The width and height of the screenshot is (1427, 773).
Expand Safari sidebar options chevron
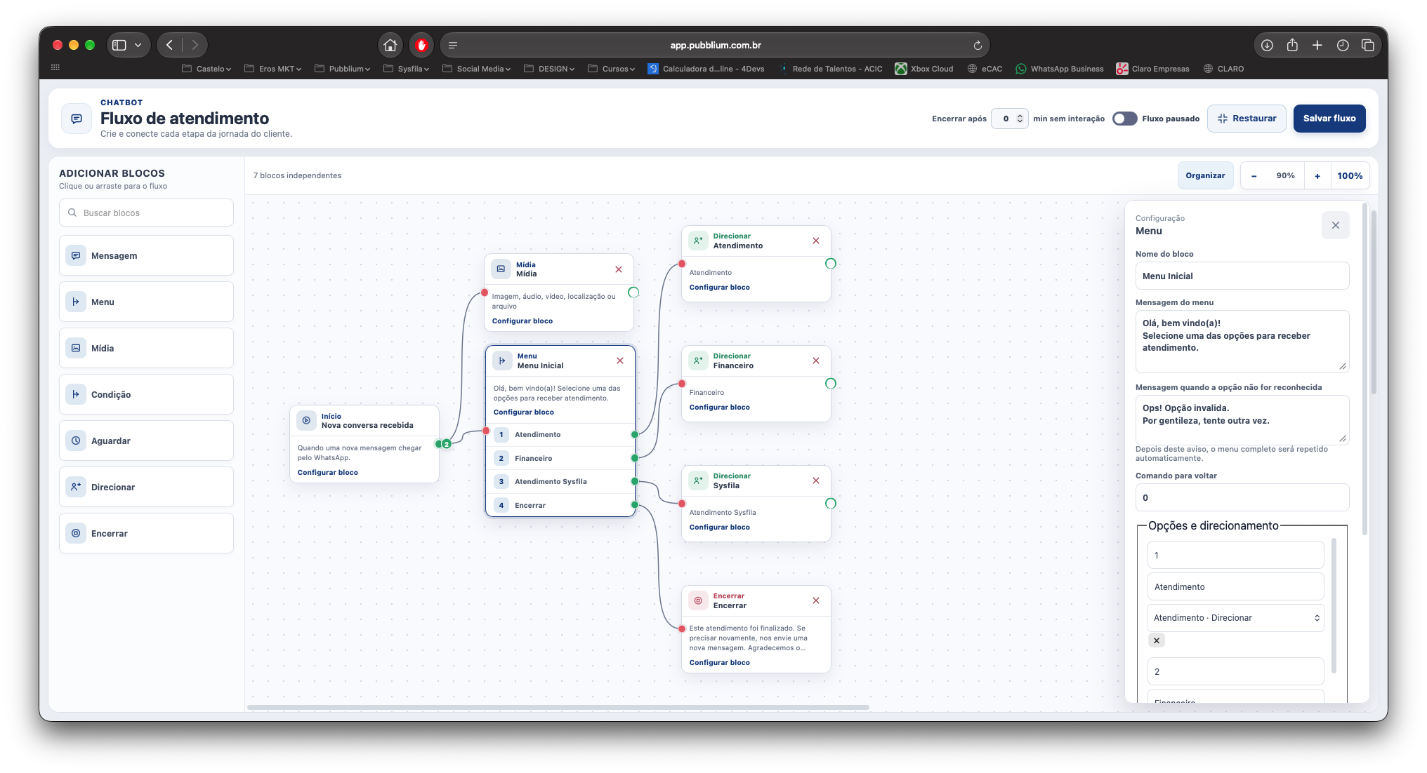[138, 45]
